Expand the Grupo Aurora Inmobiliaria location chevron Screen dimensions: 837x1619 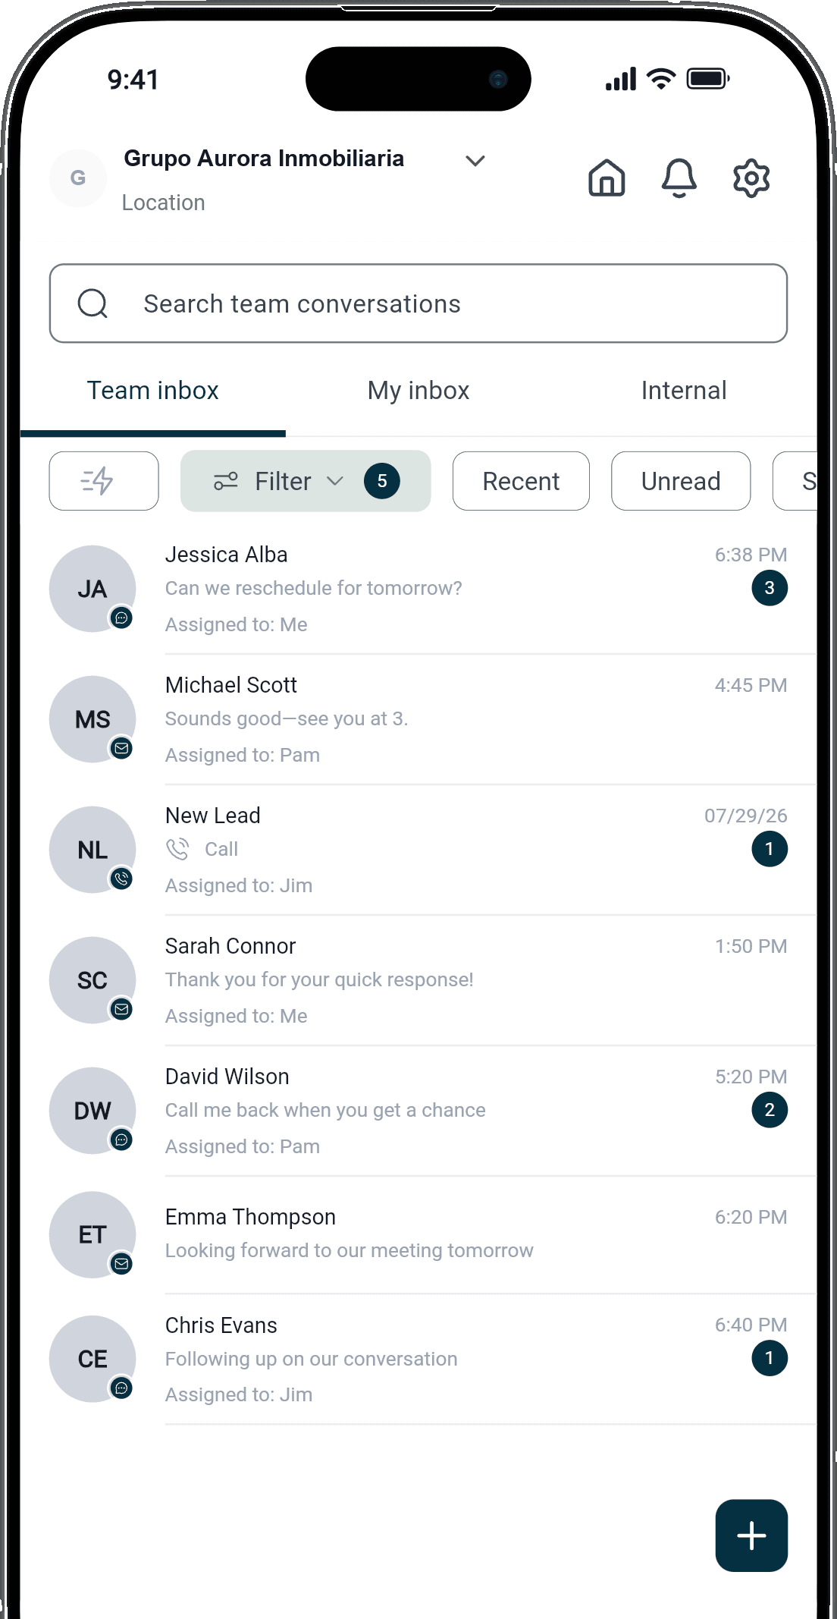[x=475, y=161]
